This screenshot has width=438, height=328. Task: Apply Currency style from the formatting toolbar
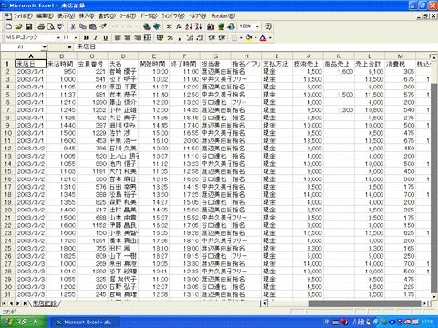point(161,37)
